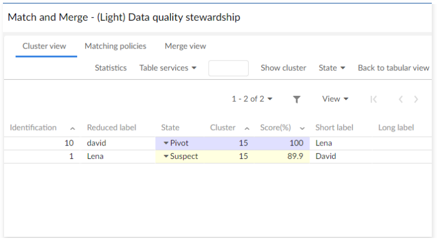Open the Merge view tab
The width and height of the screenshot is (437, 242).
click(185, 46)
